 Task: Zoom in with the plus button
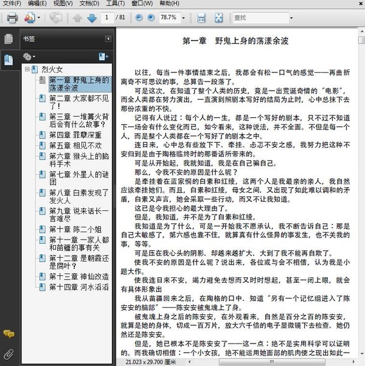point(151,18)
